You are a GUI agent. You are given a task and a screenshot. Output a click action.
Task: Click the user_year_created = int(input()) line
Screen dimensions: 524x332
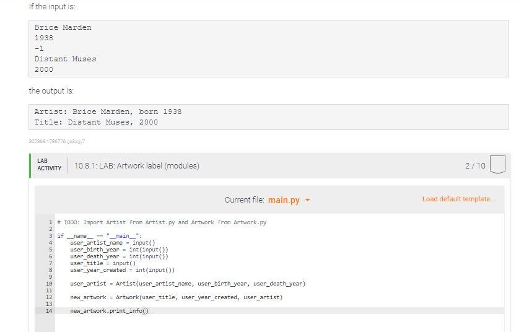pyautogui.click(x=122, y=270)
